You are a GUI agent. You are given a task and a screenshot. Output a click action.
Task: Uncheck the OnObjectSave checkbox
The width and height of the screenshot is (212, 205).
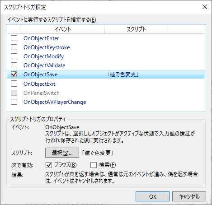pos(14,75)
